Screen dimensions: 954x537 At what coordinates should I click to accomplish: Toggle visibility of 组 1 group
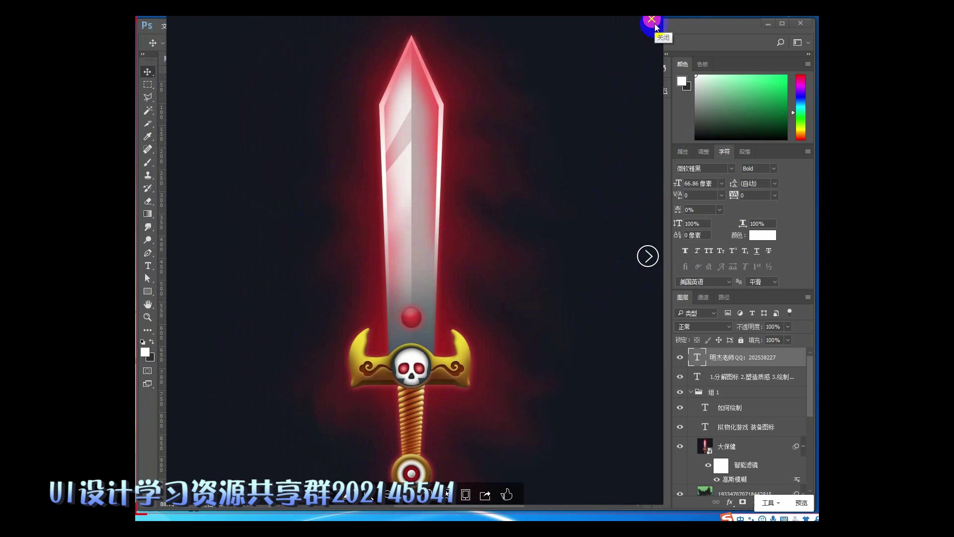[680, 392]
